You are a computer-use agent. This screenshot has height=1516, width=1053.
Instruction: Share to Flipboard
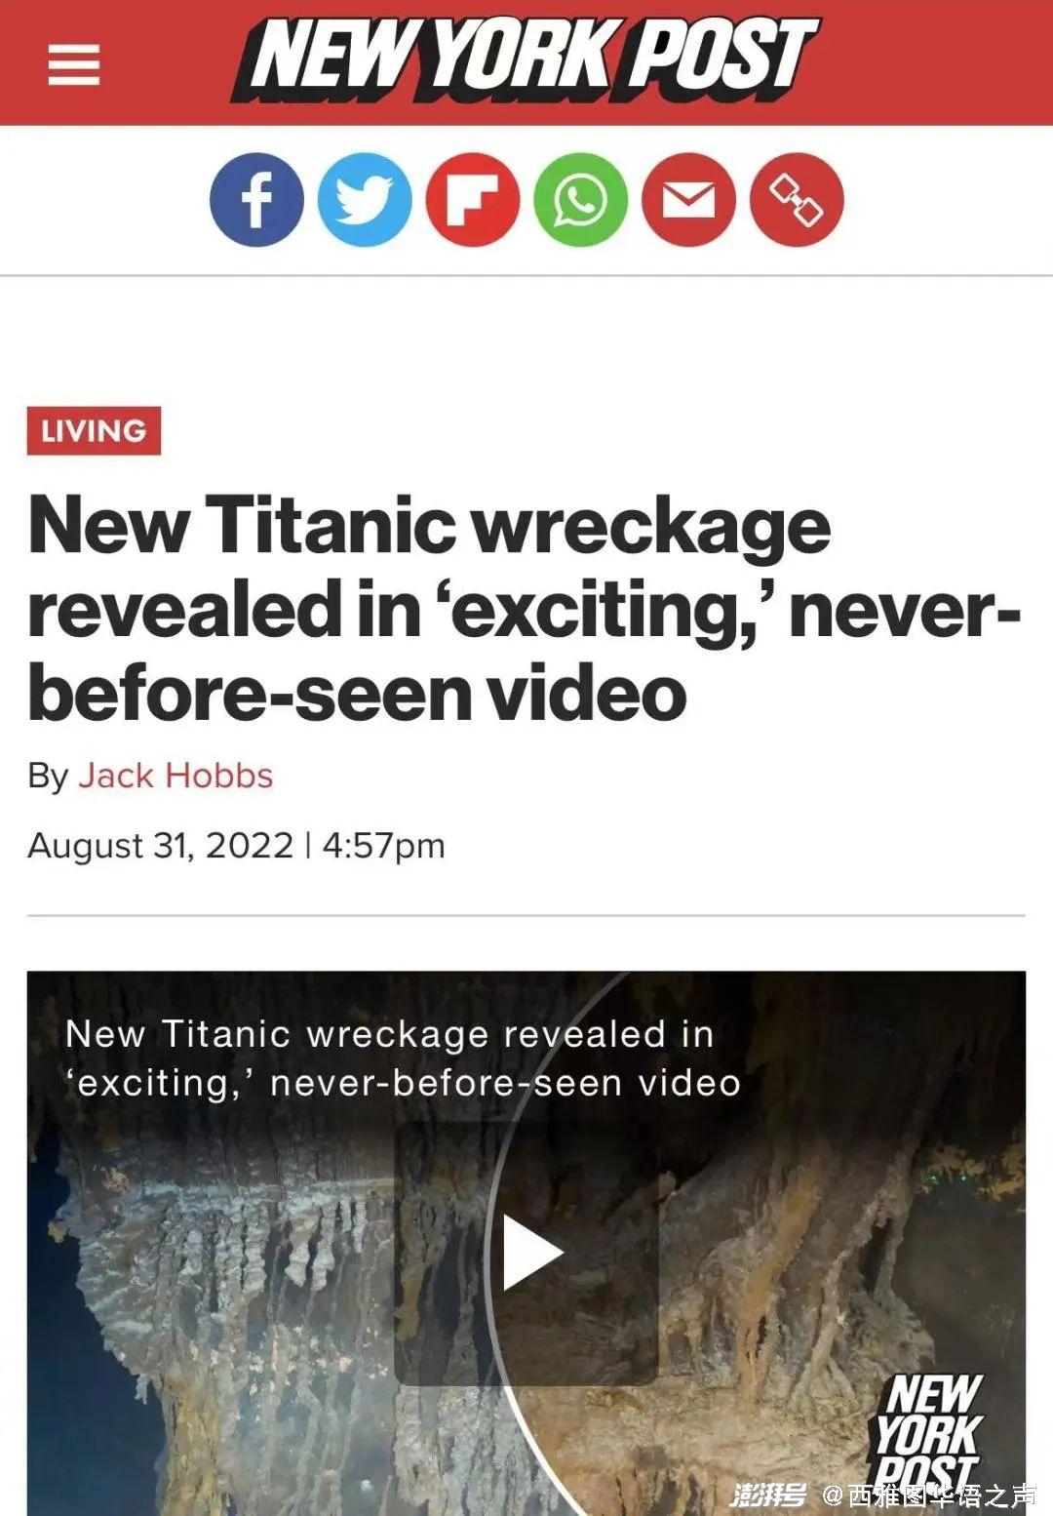473,200
